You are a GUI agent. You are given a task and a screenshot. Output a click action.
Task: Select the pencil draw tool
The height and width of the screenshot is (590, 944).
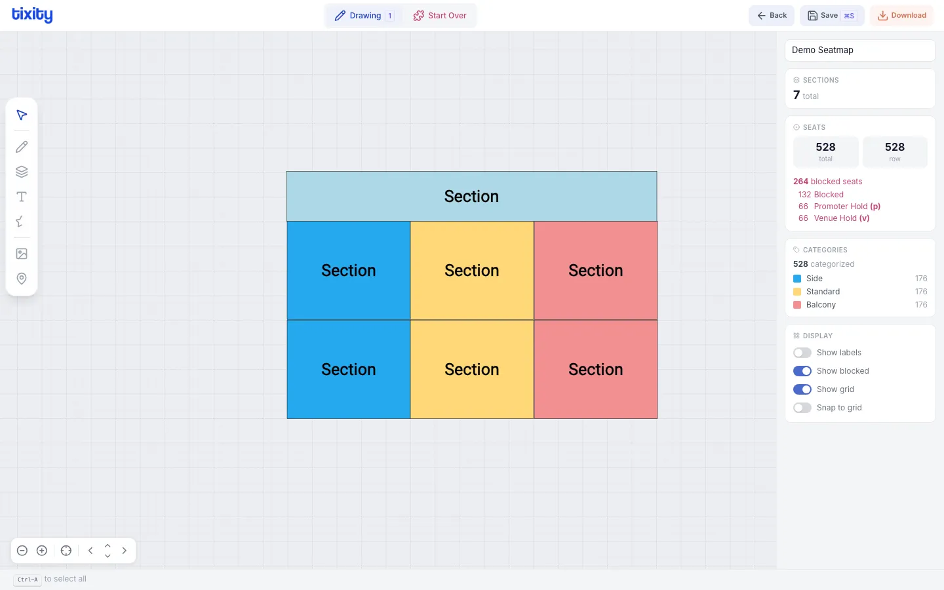pyautogui.click(x=22, y=147)
